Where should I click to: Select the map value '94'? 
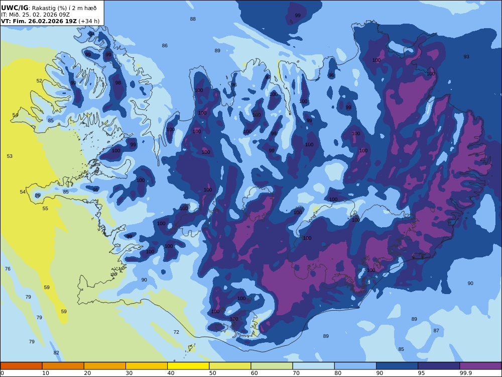point(92,34)
